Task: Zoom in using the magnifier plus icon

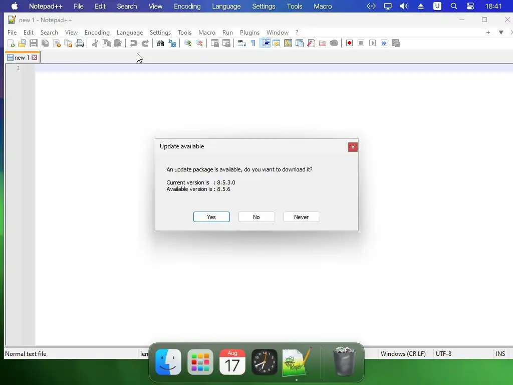Action: point(188,43)
